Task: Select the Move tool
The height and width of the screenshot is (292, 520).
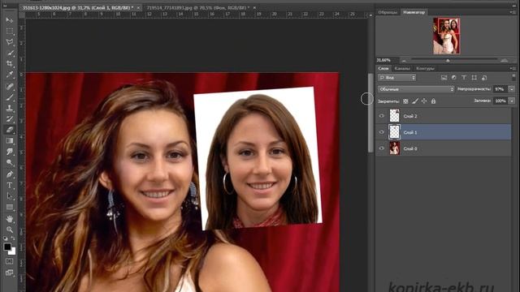Action: (x=10, y=20)
